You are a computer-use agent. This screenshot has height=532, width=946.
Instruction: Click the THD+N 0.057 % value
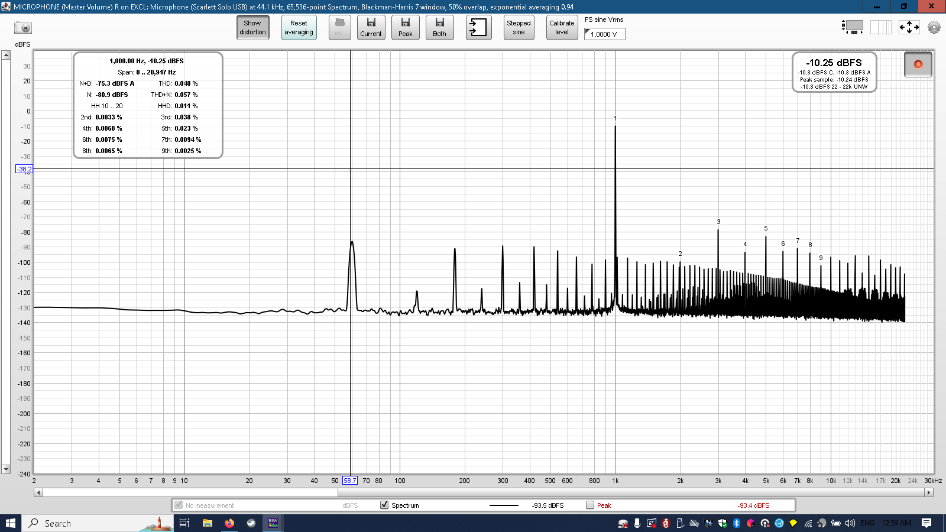click(x=186, y=95)
